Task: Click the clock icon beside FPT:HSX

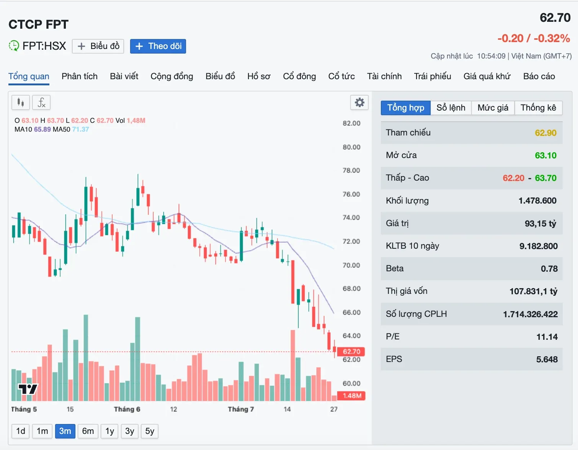Action: point(14,46)
